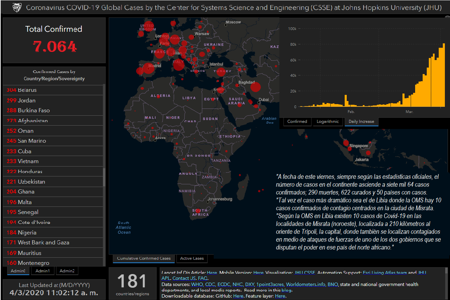Image resolution: width=450 pixels, height=300 pixels.
Task: Open the WHO data source link
Action: [x=197, y=284]
